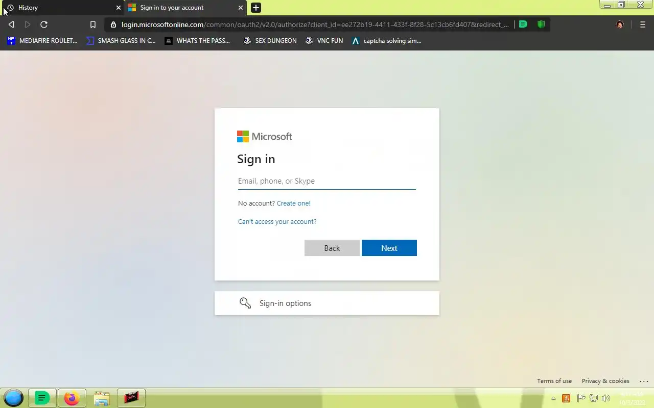Open Action Center flag tray icon
This screenshot has height=408, width=654.
click(581, 398)
